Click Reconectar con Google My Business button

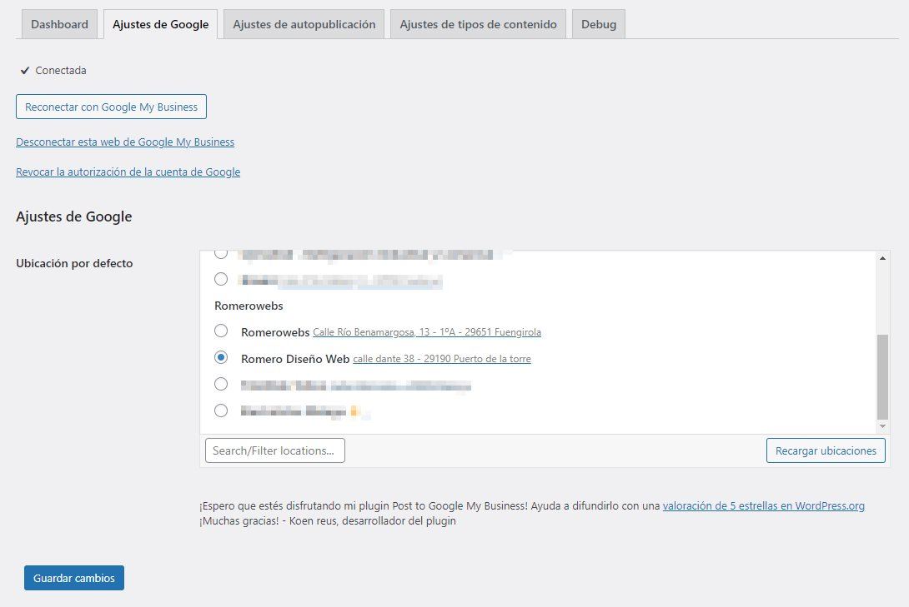point(111,107)
